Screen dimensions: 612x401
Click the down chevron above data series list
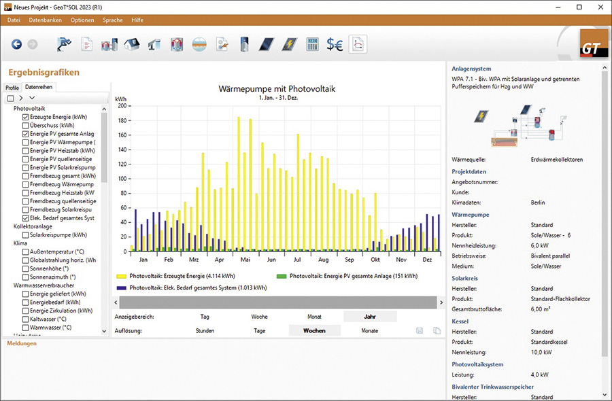coord(31,99)
